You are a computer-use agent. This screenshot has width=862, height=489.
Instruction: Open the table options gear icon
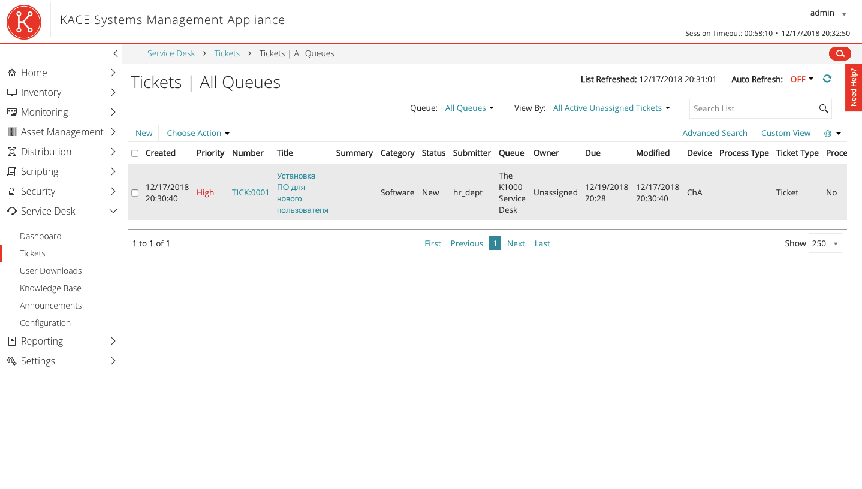[x=828, y=134]
